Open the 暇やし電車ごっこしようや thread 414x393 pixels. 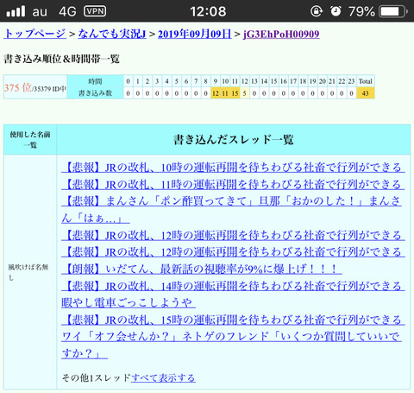point(129,302)
